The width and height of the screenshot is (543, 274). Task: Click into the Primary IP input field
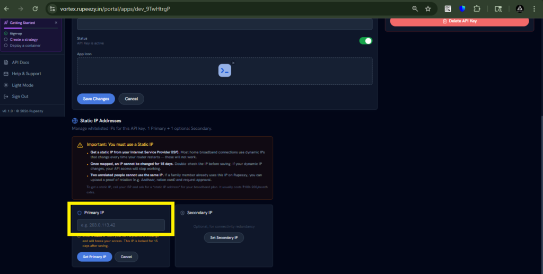121,225
